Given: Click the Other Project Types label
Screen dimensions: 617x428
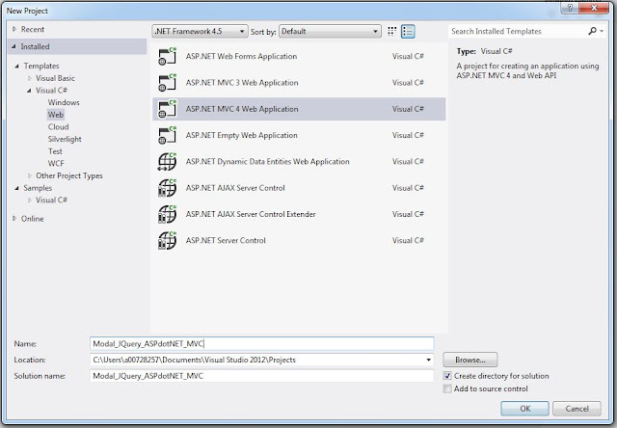Looking at the screenshot, I should pos(69,175).
